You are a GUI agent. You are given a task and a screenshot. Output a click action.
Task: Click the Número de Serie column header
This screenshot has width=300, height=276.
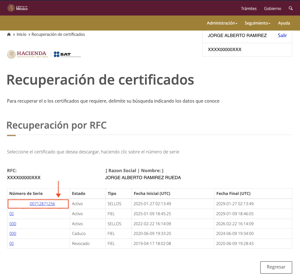click(x=26, y=193)
